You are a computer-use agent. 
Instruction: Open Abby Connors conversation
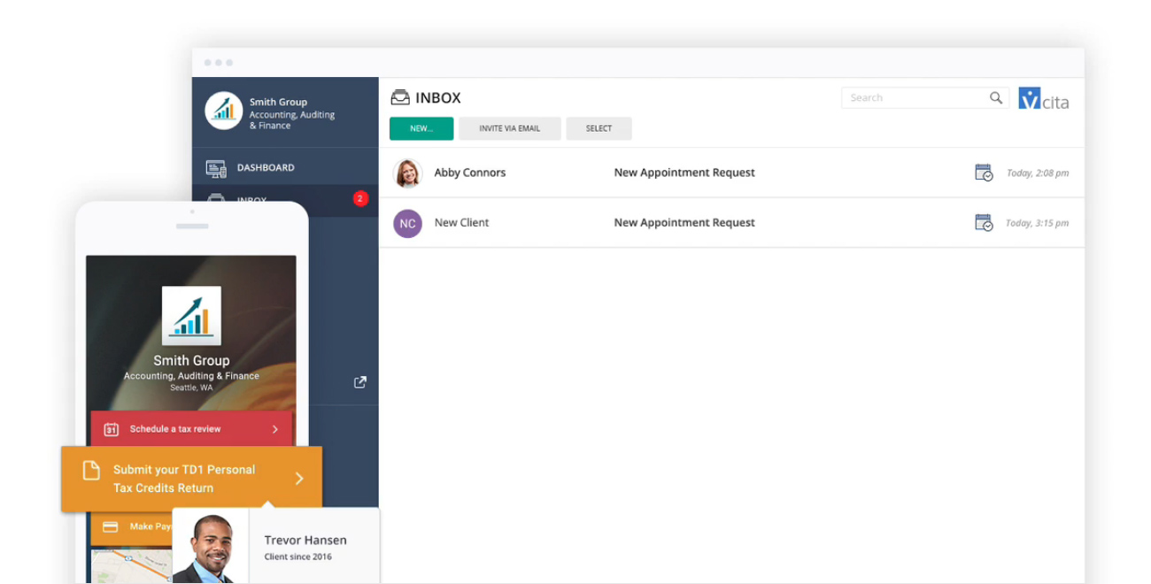point(731,173)
